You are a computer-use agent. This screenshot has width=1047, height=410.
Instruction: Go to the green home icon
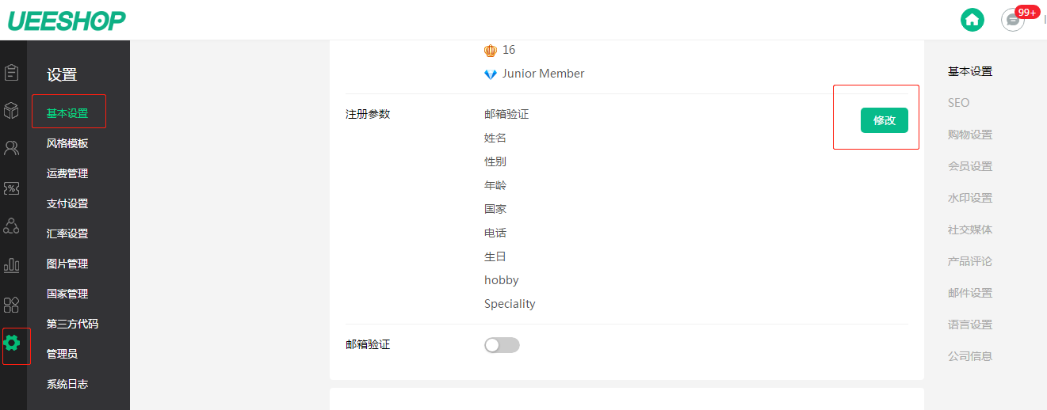click(x=972, y=20)
